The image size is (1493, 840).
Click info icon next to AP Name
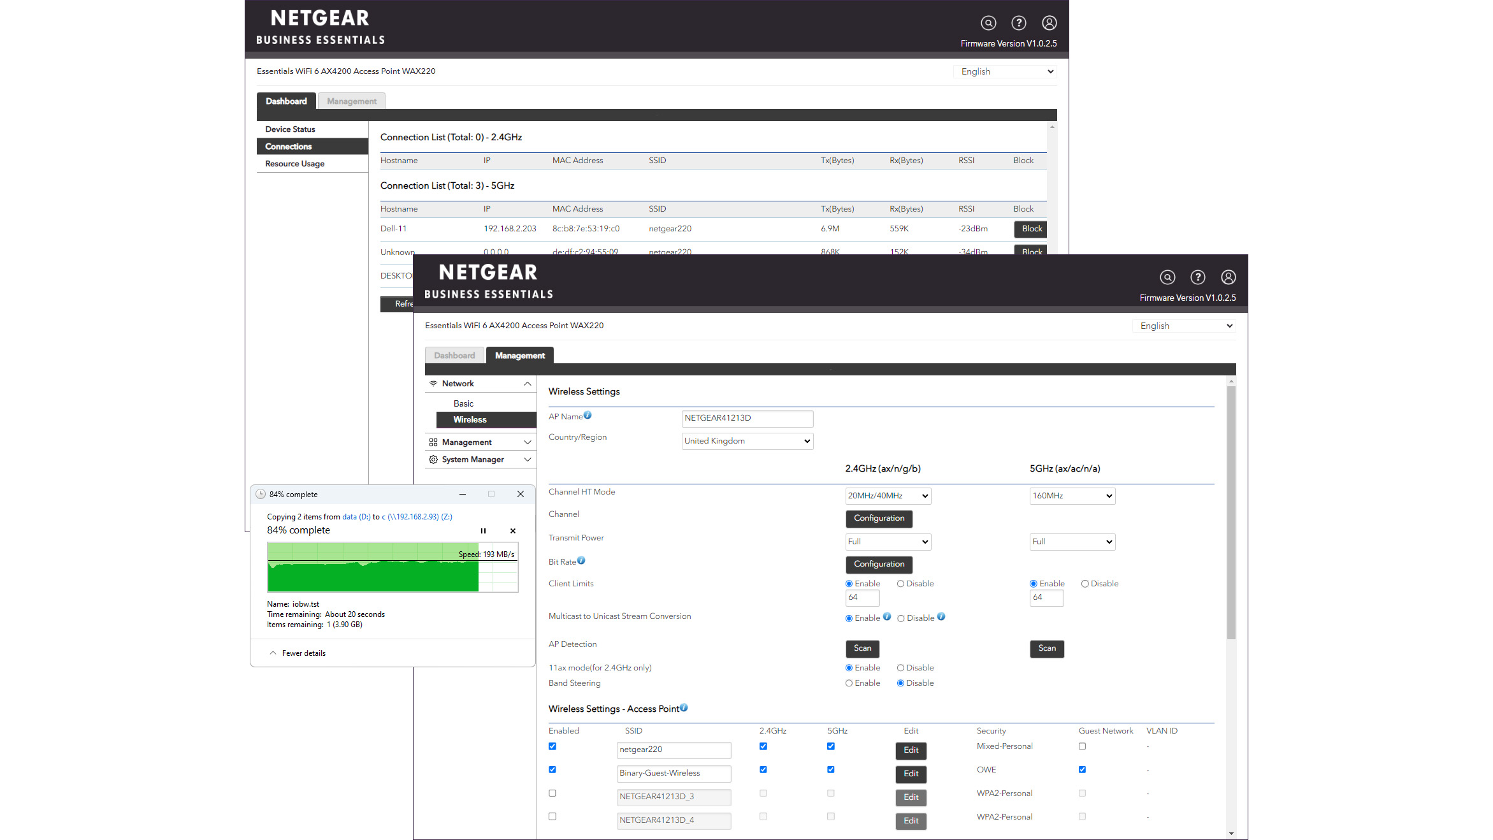[588, 415]
